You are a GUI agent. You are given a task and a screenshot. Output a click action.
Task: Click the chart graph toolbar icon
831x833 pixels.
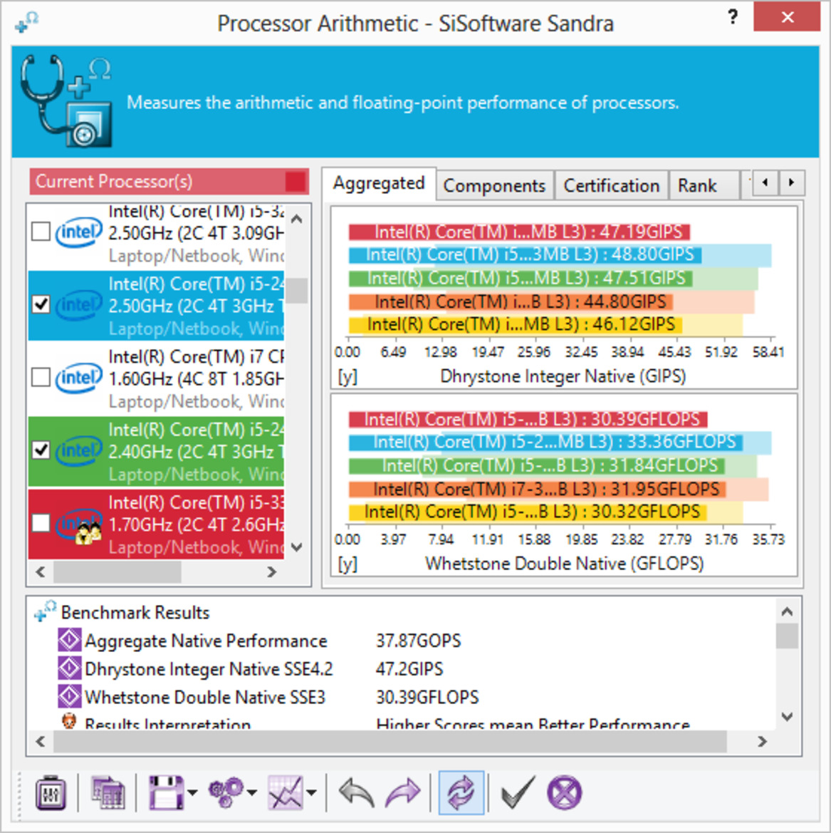(286, 793)
